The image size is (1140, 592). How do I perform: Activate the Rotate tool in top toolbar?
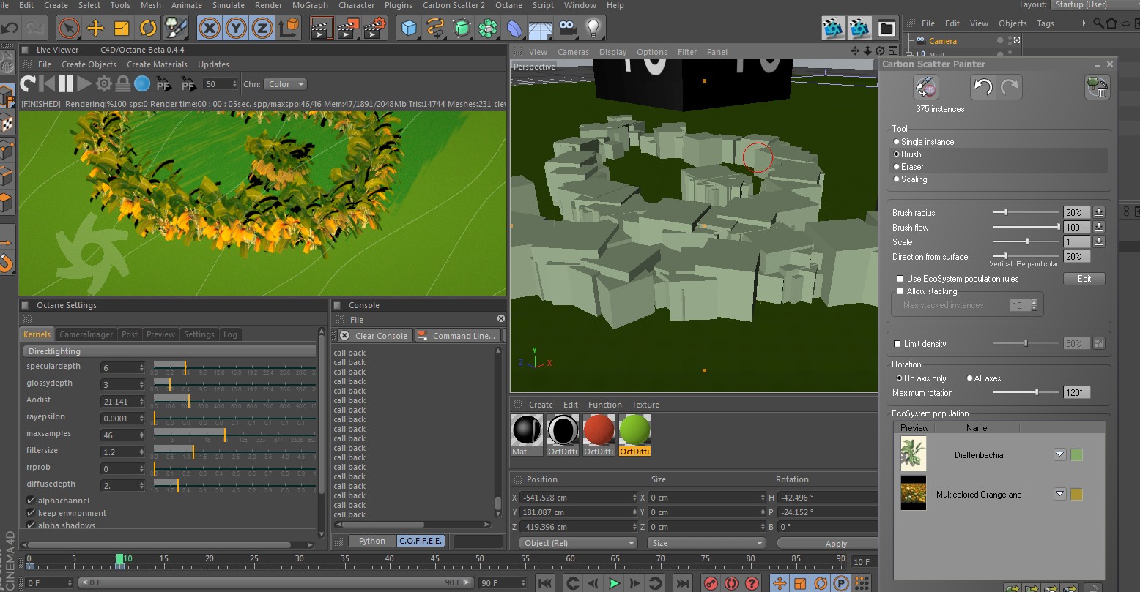click(x=148, y=29)
